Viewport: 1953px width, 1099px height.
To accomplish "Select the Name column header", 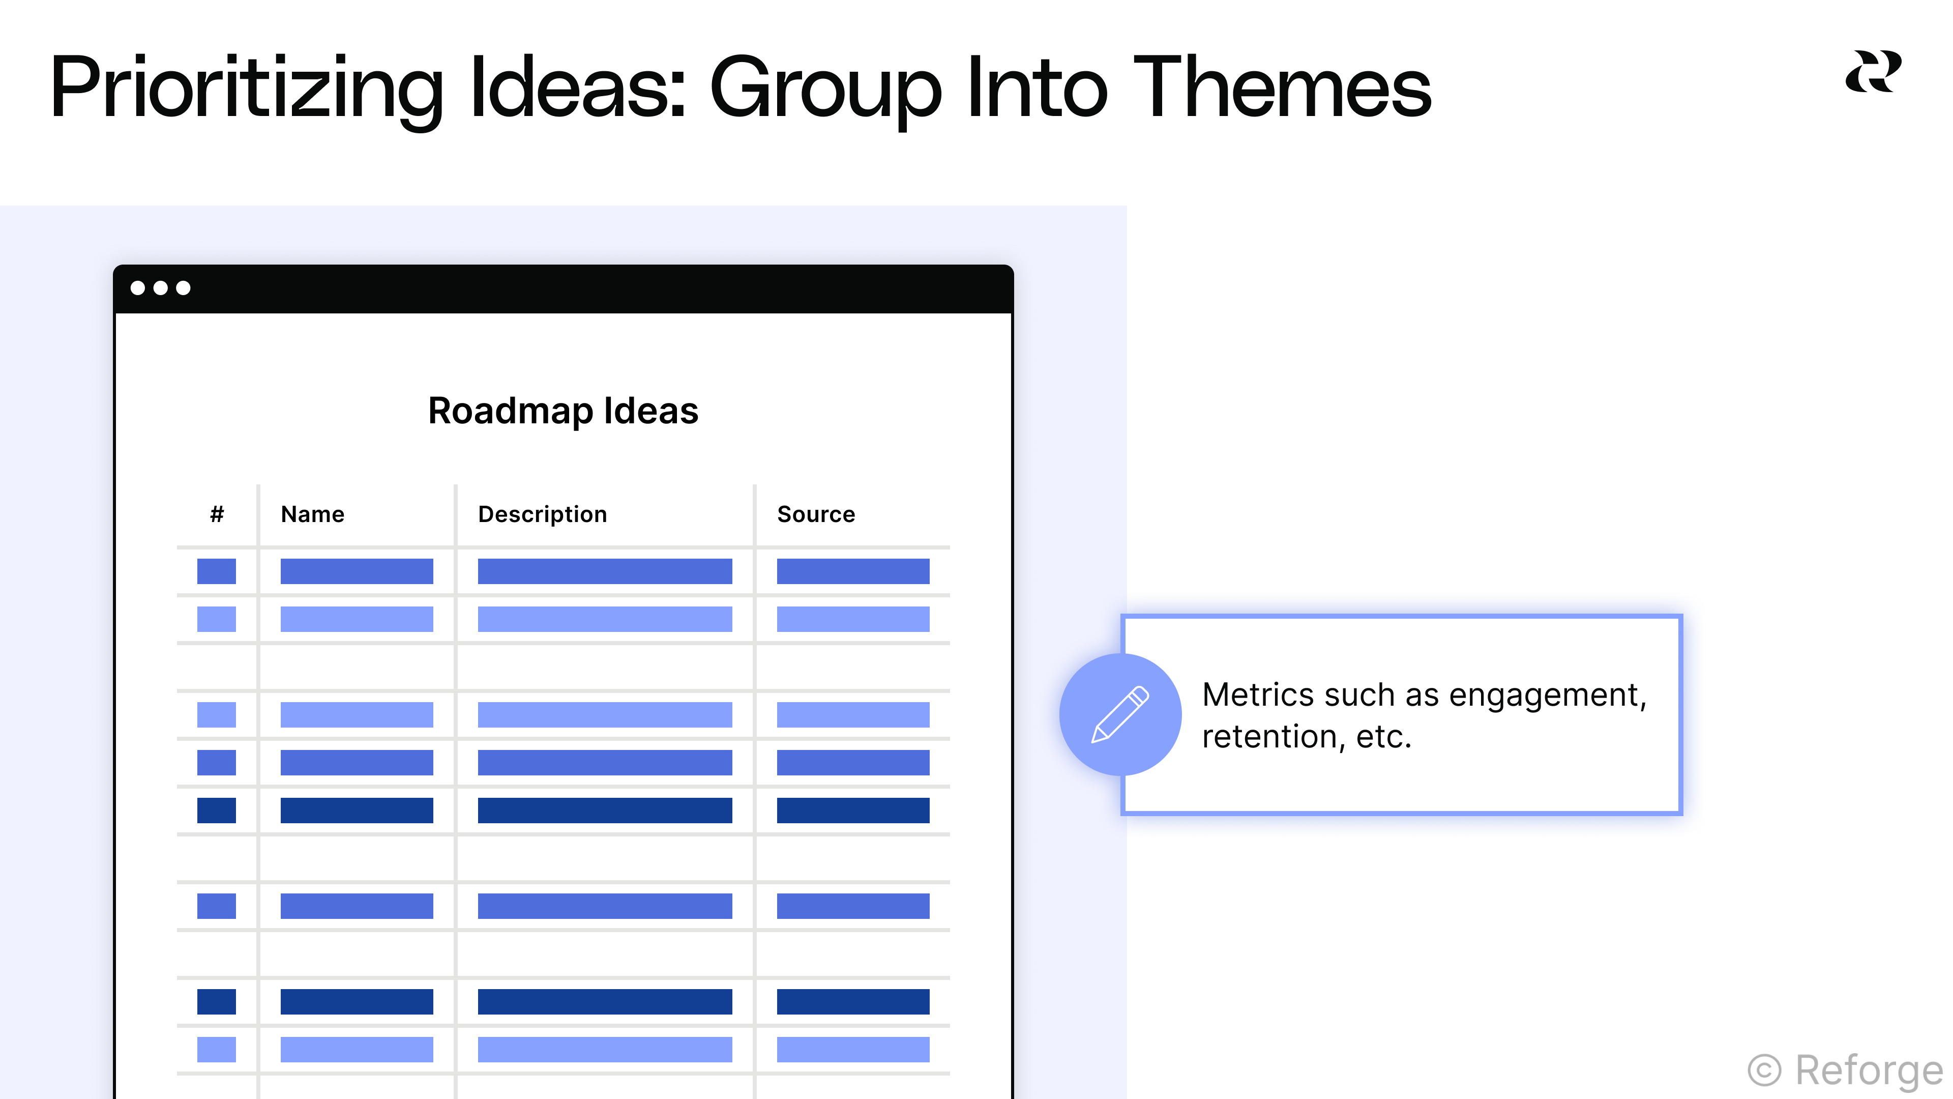I will pos(312,514).
